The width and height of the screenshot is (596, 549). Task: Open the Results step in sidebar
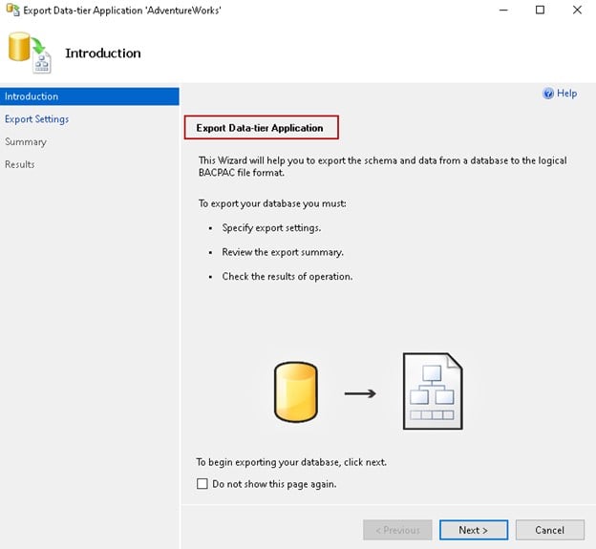point(20,164)
